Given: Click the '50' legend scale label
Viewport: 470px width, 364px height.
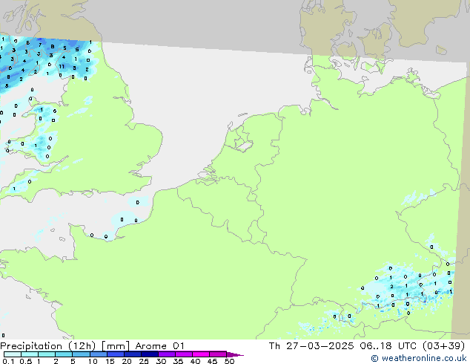Looking at the screenshot, I should point(229,361).
